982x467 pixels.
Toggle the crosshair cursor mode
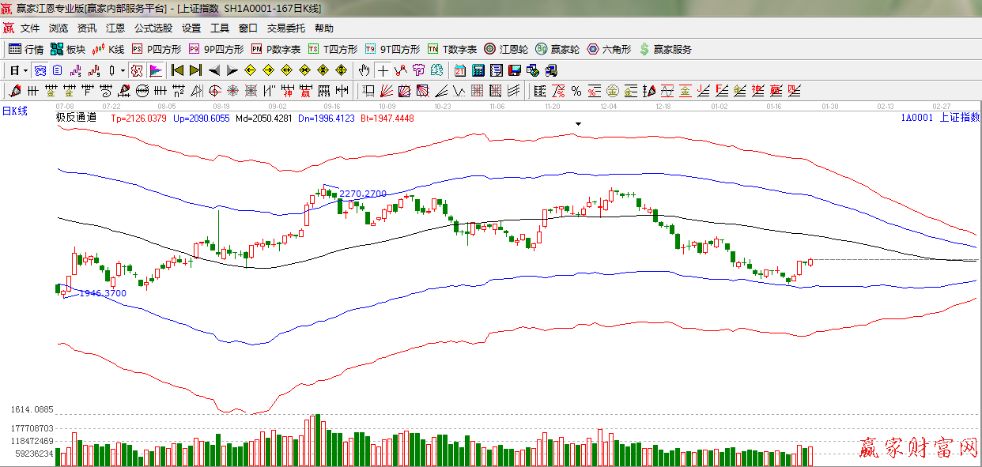click(x=383, y=70)
